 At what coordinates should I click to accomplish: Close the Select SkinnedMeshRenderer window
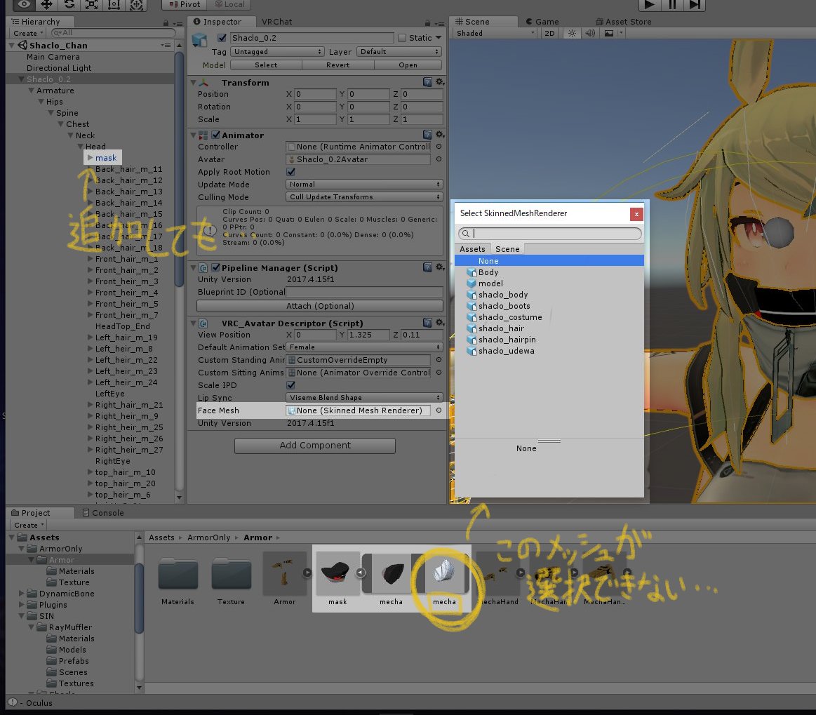point(636,214)
